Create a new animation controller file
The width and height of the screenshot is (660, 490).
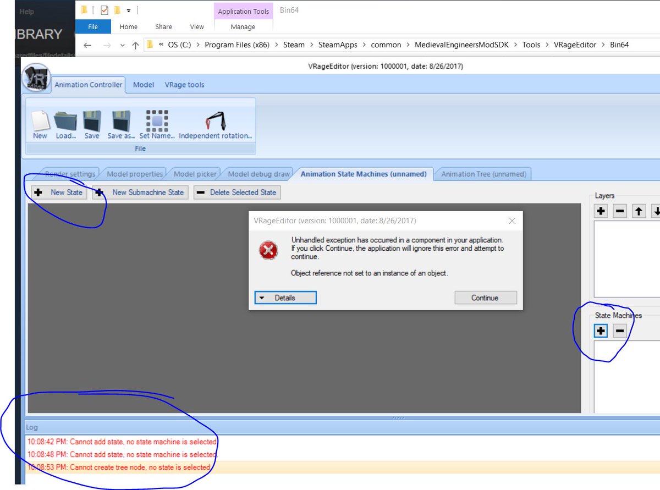tap(39, 123)
